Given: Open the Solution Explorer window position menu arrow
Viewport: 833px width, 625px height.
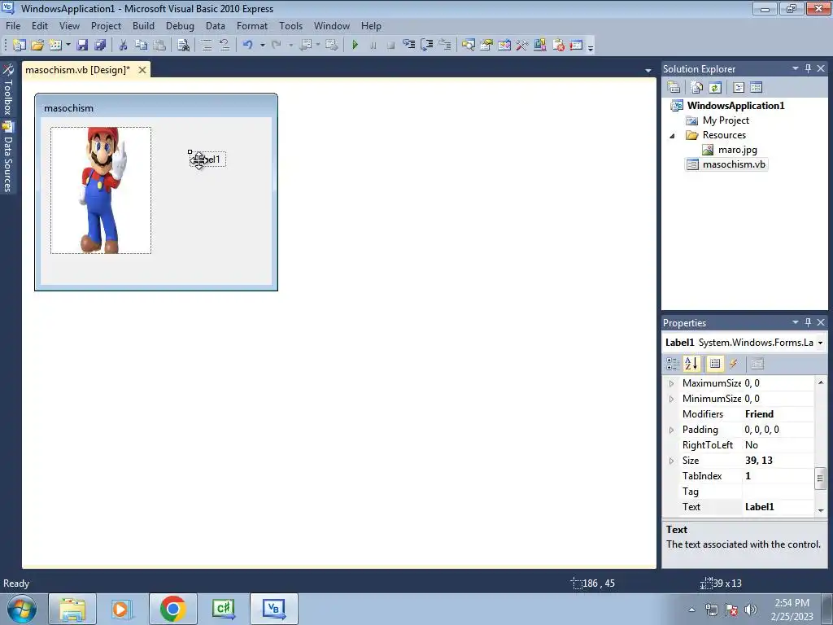Looking at the screenshot, I should [796, 68].
